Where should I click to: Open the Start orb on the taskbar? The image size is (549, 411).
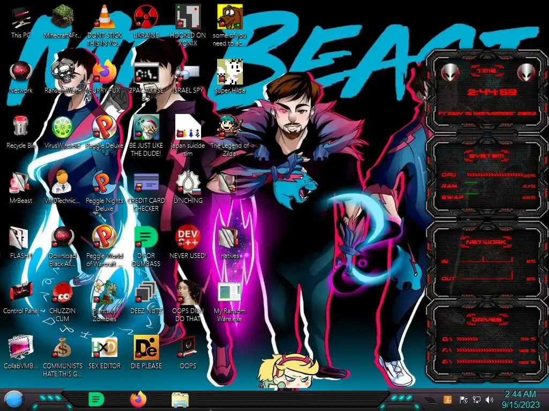click(13, 400)
